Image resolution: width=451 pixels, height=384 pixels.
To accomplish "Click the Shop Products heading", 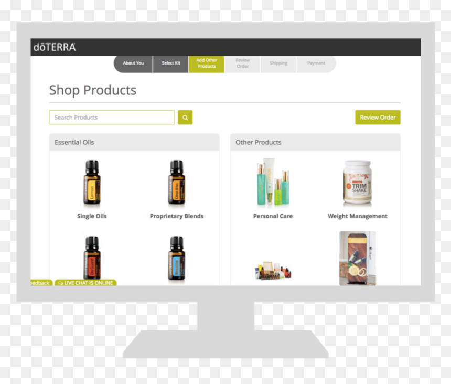I will (93, 90).
